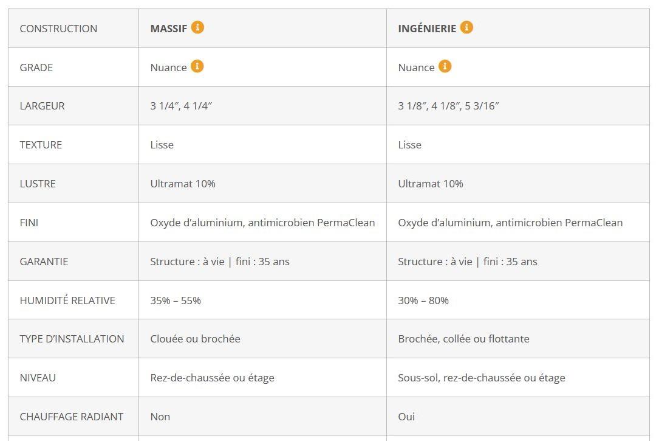Click the Massif guarantee text 'Structure : à vie'
The width and height of the screenshot is (659, 441).
coord(188,262)
